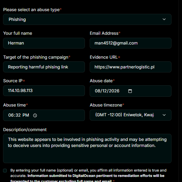Click the chevron arrow on the Phishing dropdown
The image size is (182, 182).
pyautogui.click(x=164, y=19)
